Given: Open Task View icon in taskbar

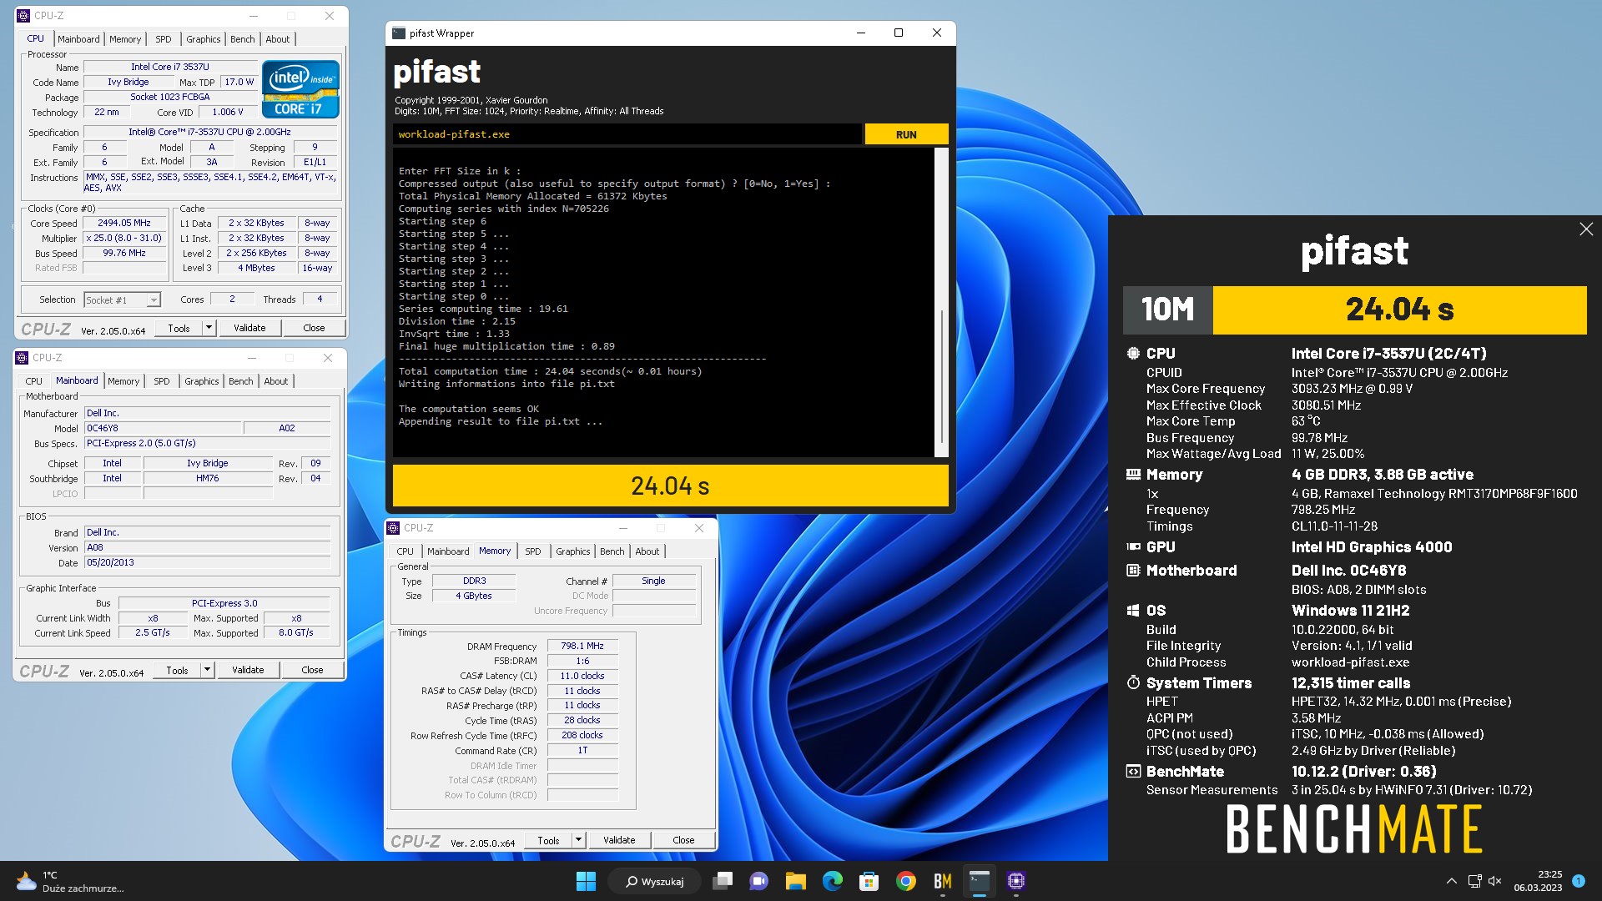Looking at the screenshot, I should click(x=723, y=881).
